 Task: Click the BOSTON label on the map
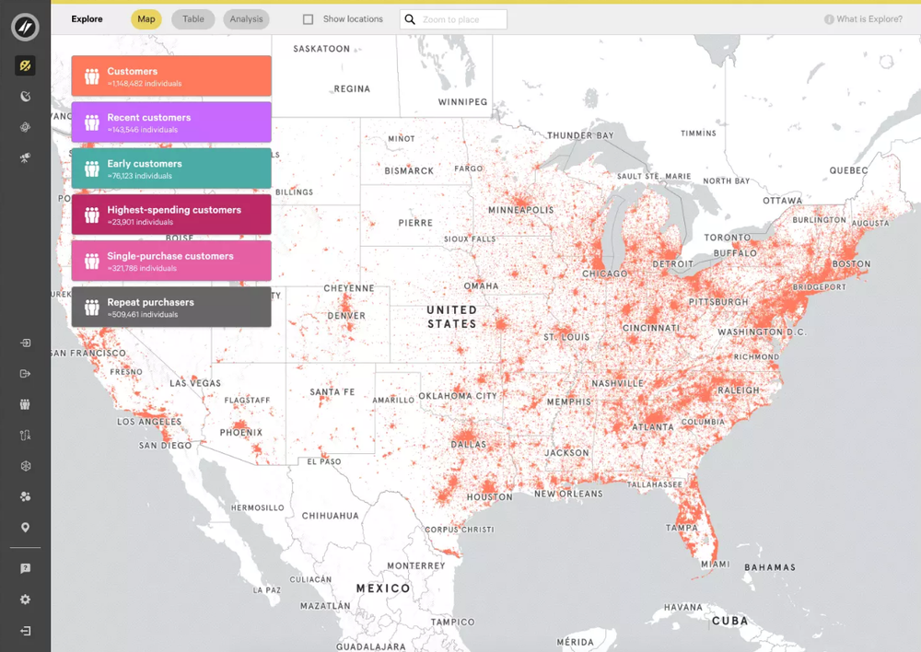(x=852, y=263)
